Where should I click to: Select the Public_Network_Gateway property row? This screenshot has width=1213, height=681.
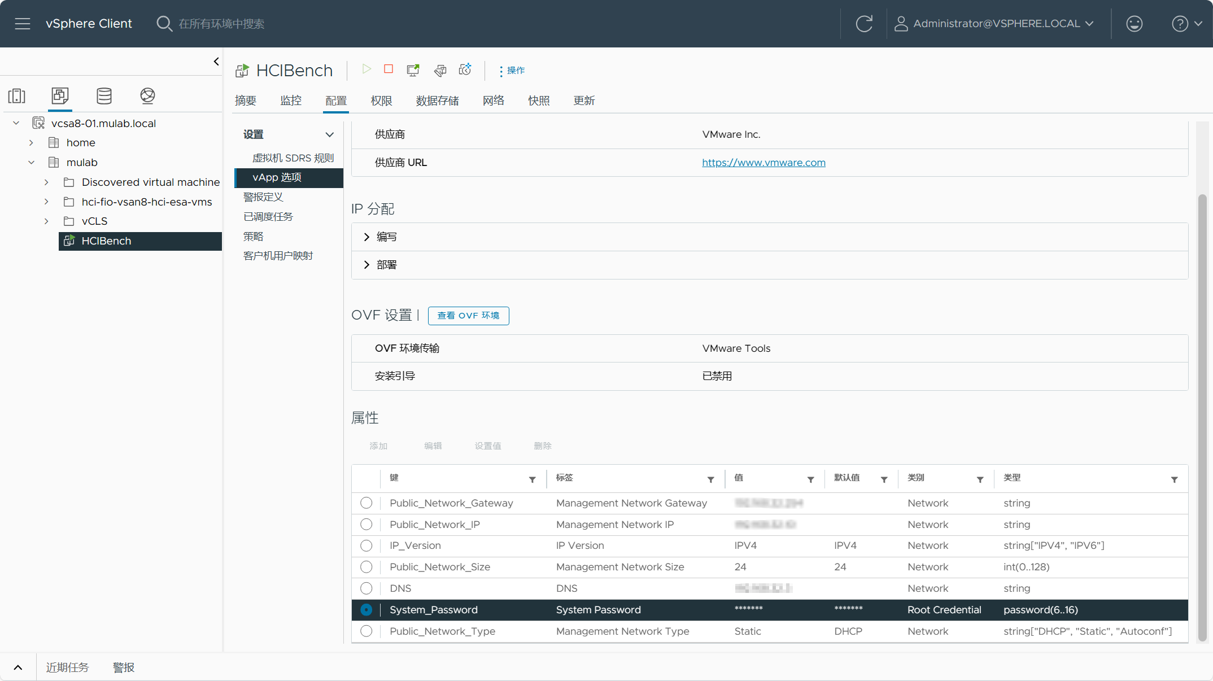pos(770,503)
